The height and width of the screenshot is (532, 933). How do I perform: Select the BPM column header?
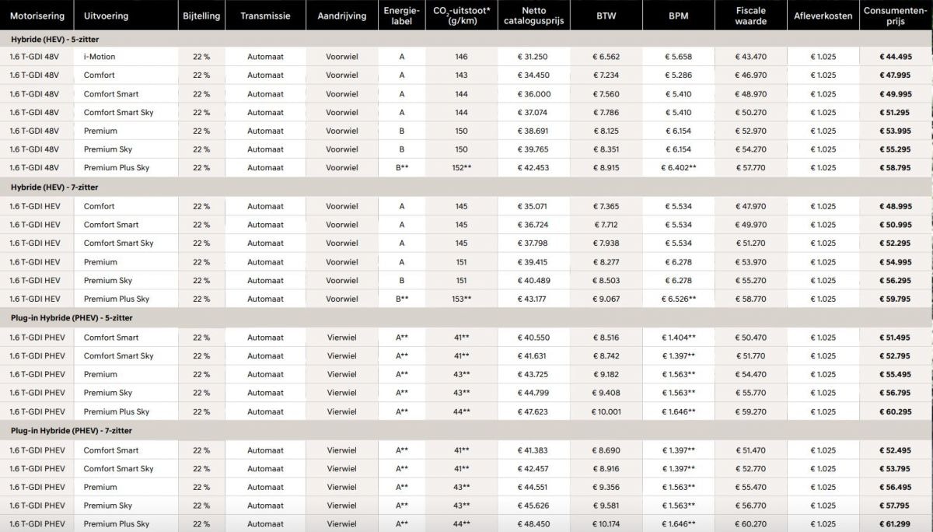coord(678,16)
